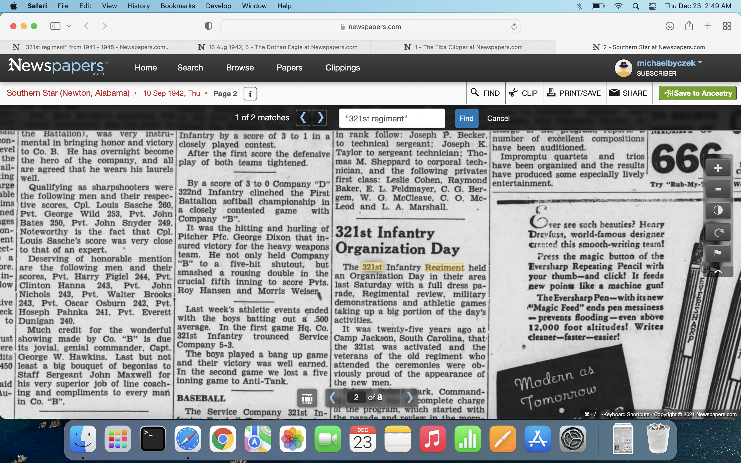Screen dimensions: 741x463
Task: Click the SHARE envelope button
Action: (x=628, y=93)
